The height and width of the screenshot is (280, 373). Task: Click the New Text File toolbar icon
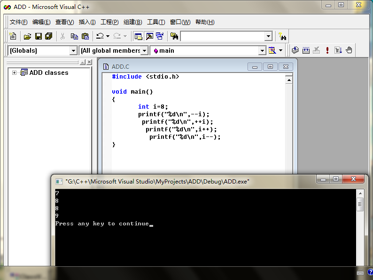13,36
